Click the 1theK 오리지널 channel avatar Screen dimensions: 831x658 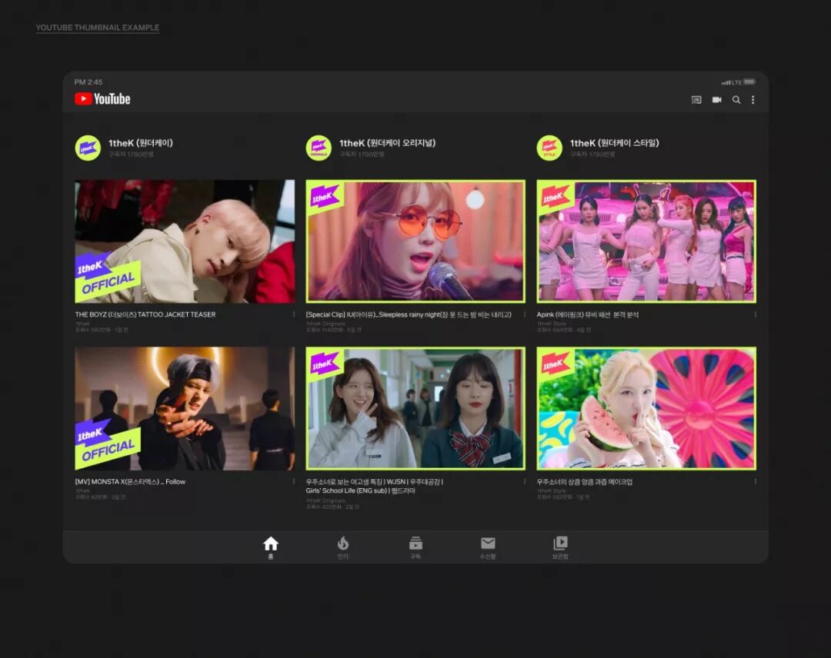319,148
